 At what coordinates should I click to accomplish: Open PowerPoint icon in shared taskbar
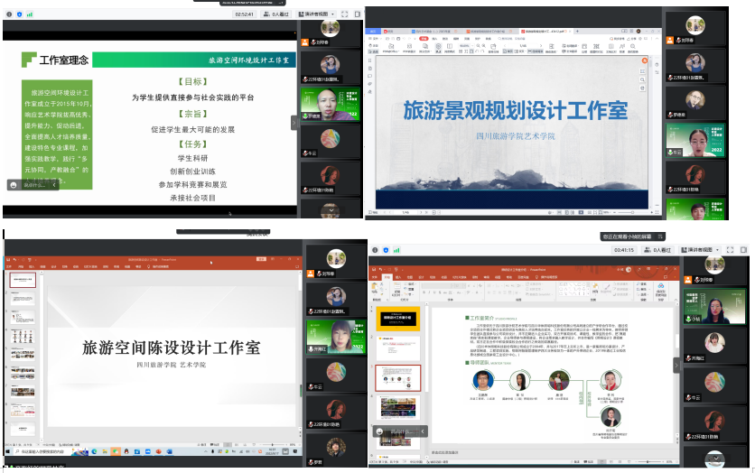coord(158,452)
